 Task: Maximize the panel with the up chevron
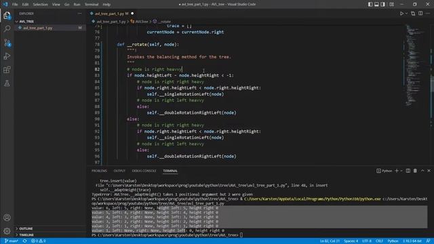click(422, 171)
